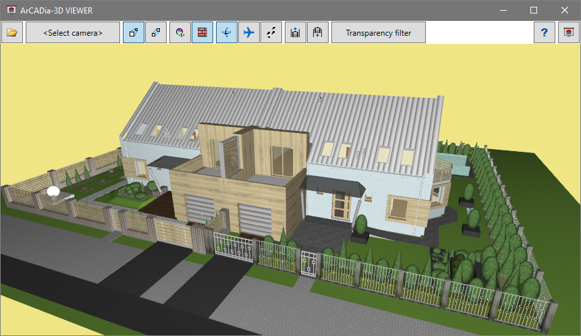Image resolution: width=581 pixels, height=336 pixels.
Task: Activate the orbit navigation mode
Action: click(x=227, y=32)
